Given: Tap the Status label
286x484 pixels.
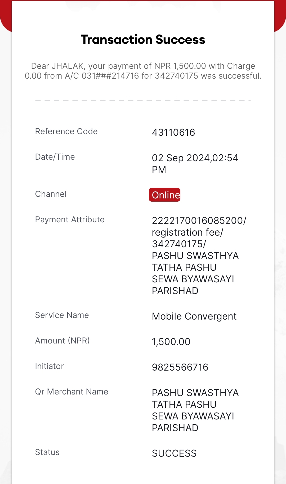Looking at the screenshot, I should click(x=47, y=452).
